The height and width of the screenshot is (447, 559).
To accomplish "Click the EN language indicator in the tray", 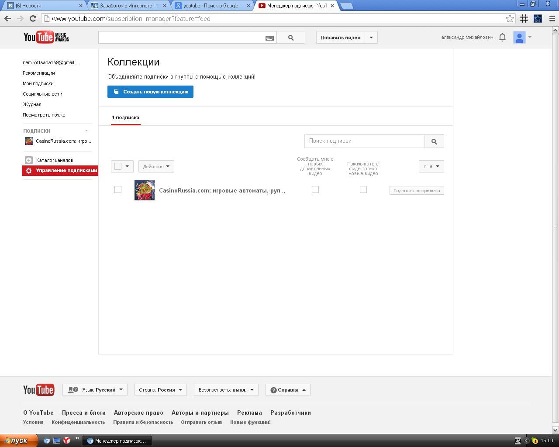I will (518, 441).
